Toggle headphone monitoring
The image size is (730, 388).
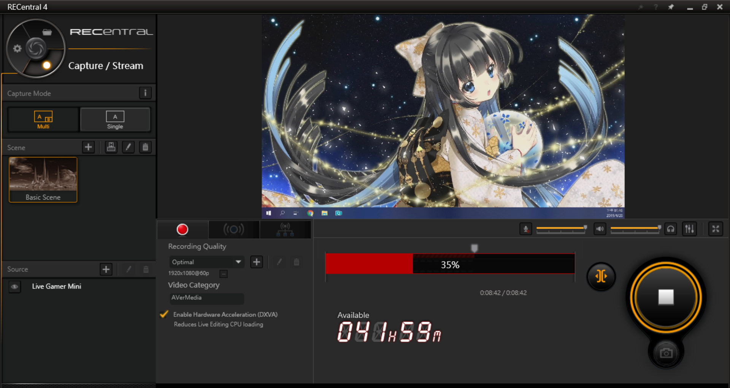coord(671,229)
